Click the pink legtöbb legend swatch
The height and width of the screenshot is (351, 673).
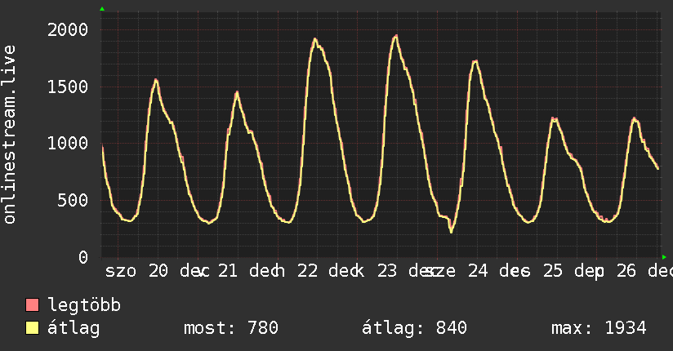32,305
